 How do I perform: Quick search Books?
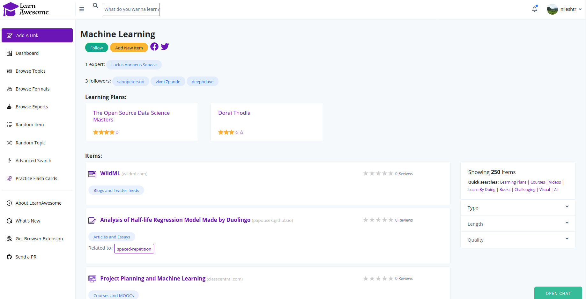(x=505, y=190)
